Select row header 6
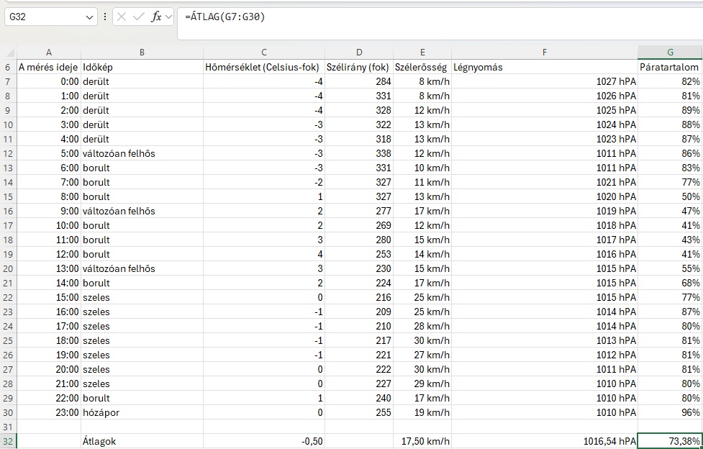 pyautogui.click(x=8, y=68)
